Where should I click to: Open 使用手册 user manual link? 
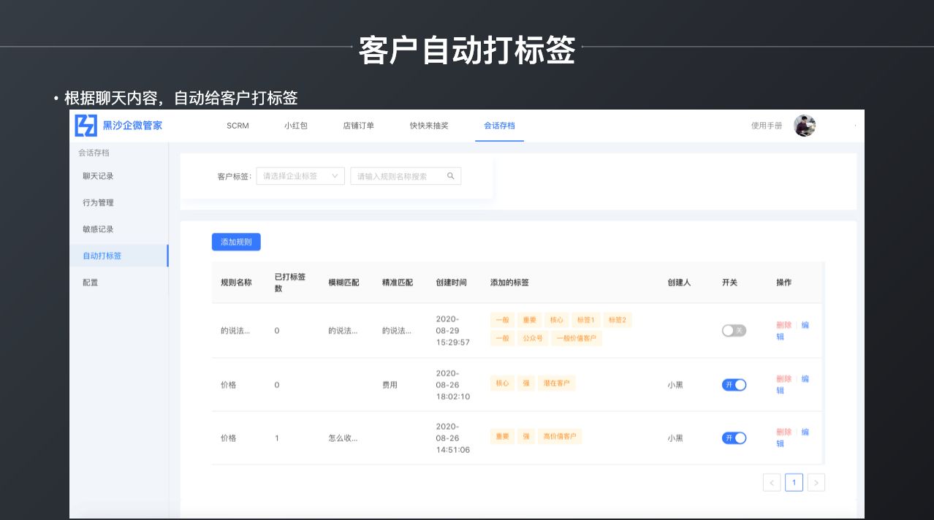(x=766, y=126)
